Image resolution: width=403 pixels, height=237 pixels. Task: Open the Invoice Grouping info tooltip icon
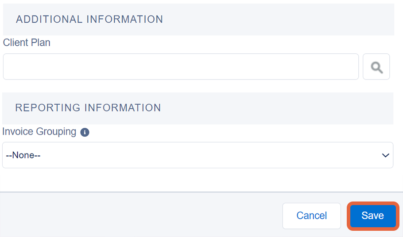[x=85, y=132]
